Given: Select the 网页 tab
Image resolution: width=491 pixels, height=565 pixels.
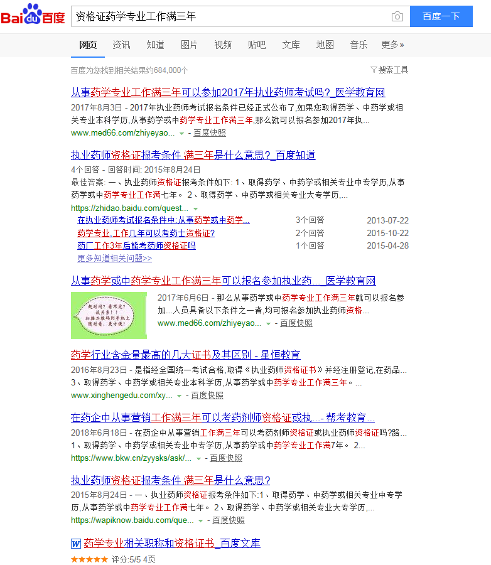Looking at the screenshot, I should [88, 45].
